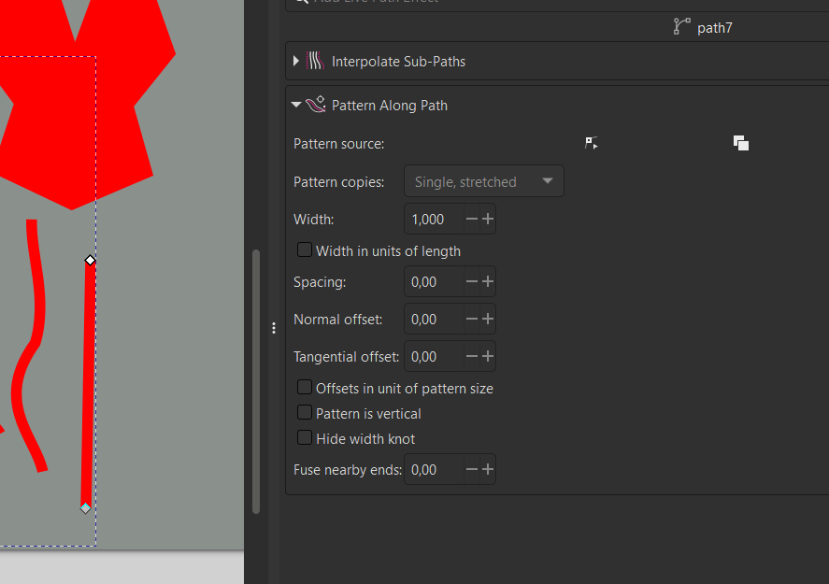Increase the Fuse nearby ends value

point(488,469)
